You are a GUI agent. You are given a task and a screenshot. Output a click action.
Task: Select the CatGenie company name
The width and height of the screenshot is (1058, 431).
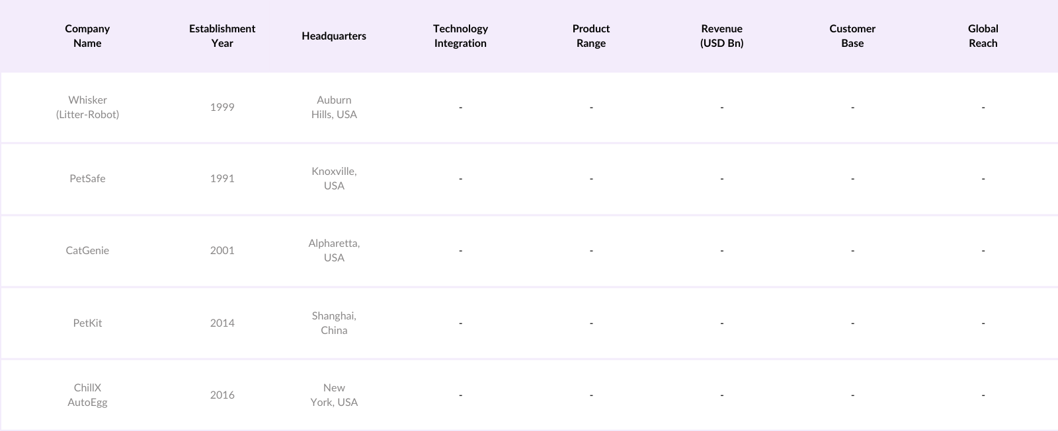click(87, 250)
